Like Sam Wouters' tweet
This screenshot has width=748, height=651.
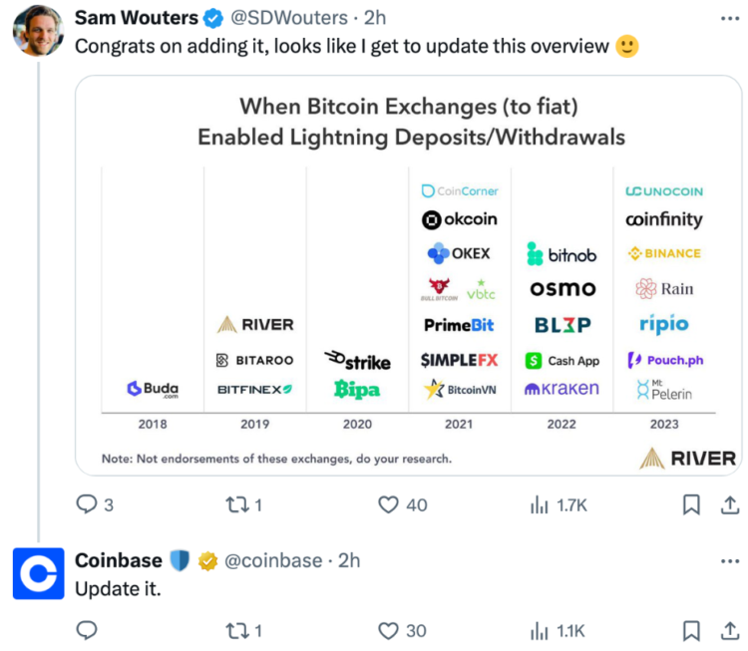(389, 505)
